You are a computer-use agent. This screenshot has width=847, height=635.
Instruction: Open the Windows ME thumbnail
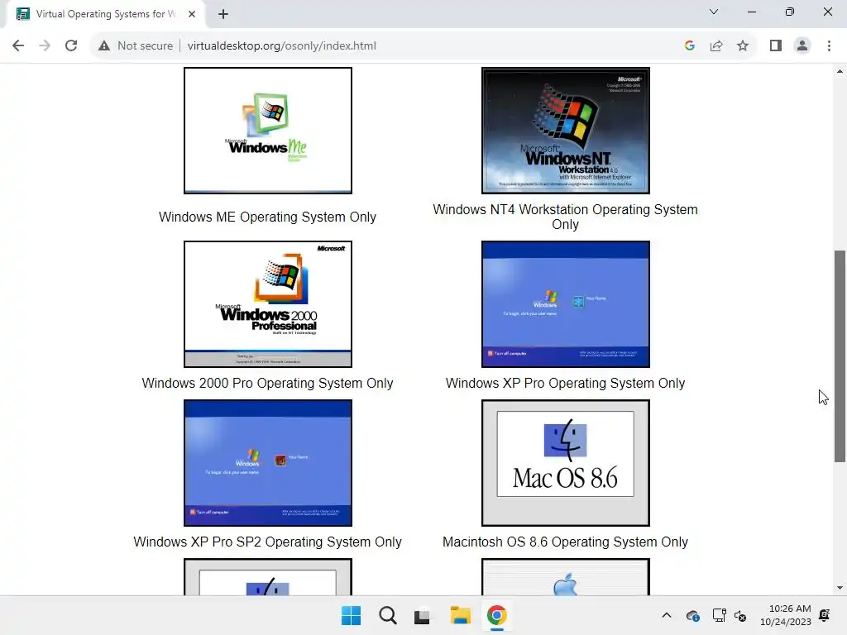pos(268,131)
